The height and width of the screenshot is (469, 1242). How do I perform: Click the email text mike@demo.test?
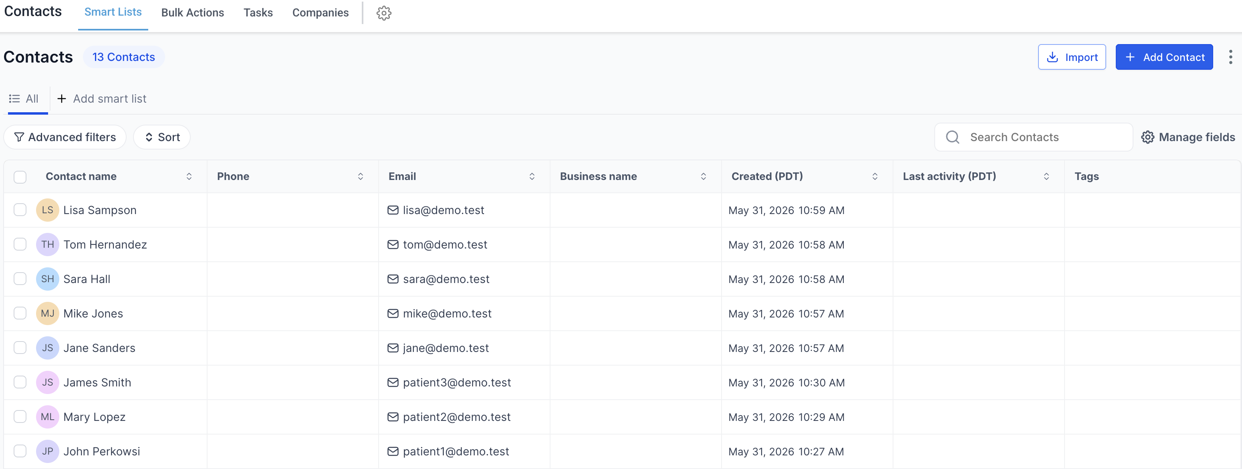(447, 313)
